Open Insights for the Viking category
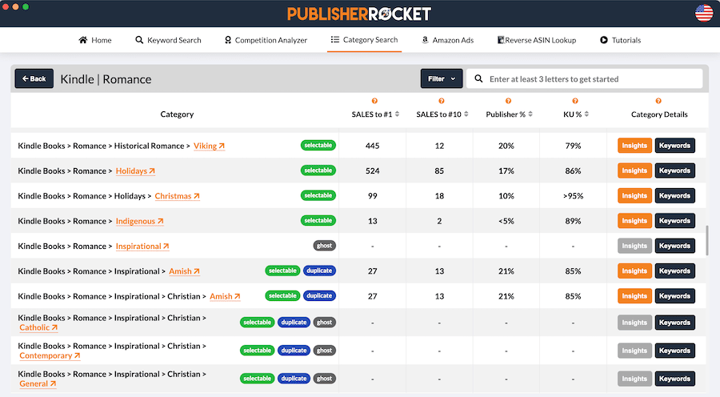 pyautogui.click(x=634, y=146)
